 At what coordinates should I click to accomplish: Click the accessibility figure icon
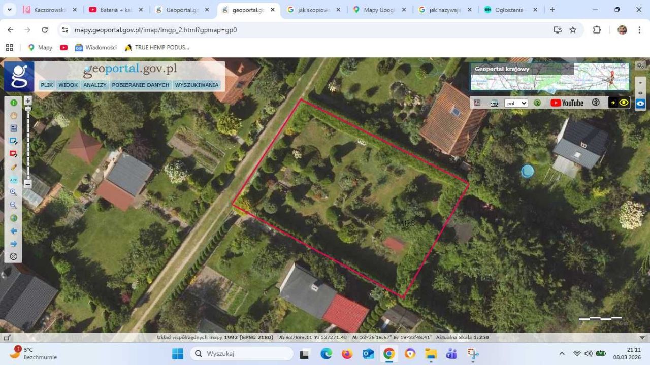pyautogui.click(x=596, y=103)
